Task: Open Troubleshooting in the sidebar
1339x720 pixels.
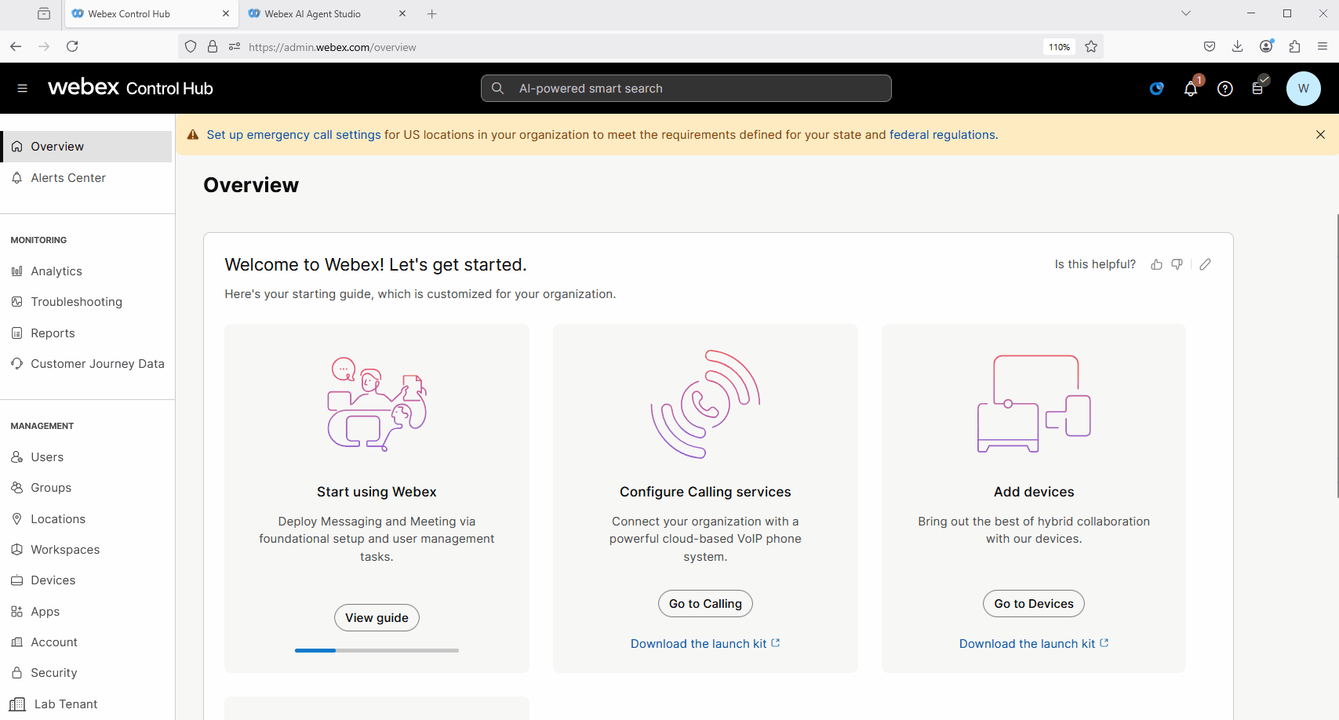Action: click(x=76, y=302)
